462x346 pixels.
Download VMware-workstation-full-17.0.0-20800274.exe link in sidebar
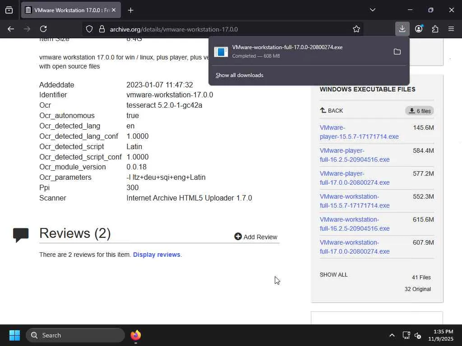[x=355, y=247]
